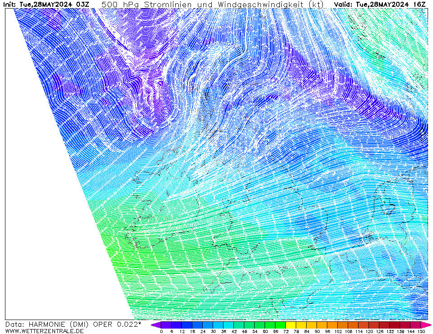This screenshot has height=334, width=433.
Task: Click the legend value '42'
Action: coord(234,331)
